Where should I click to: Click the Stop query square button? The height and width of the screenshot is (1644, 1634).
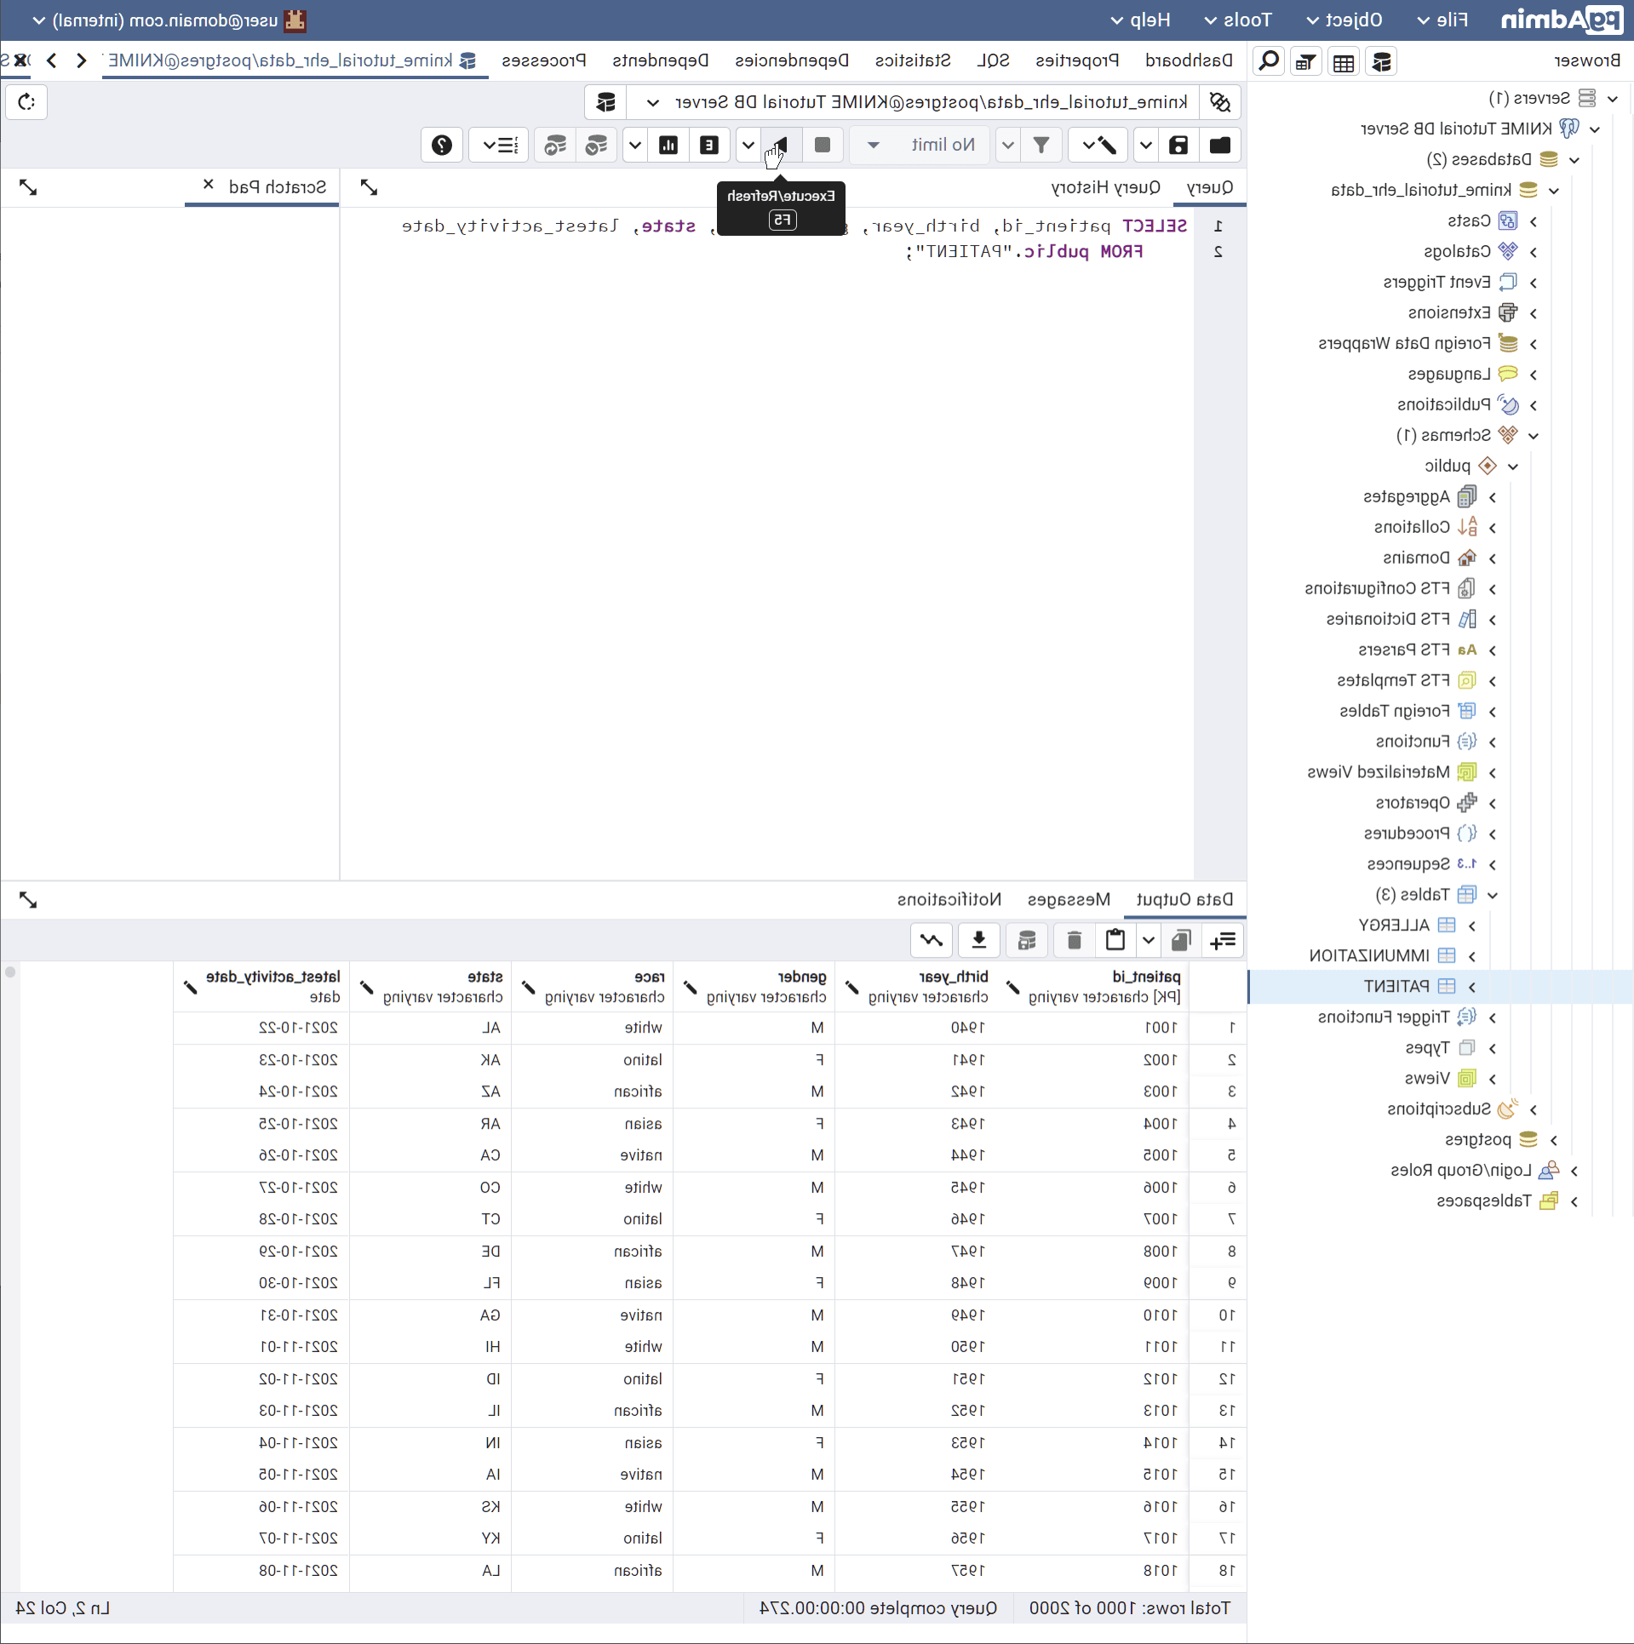click(823, 145)
